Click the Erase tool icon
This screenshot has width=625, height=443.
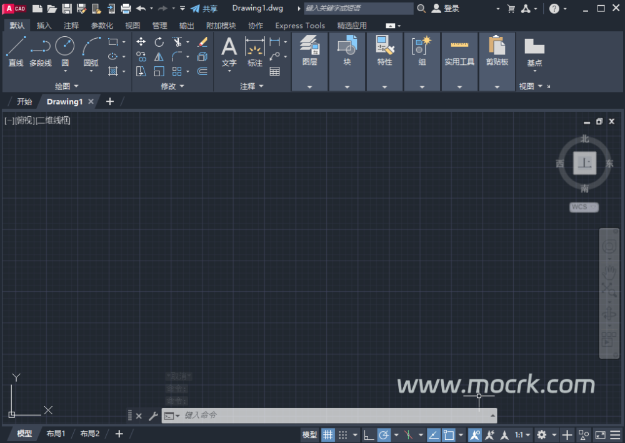pos(202,42)
